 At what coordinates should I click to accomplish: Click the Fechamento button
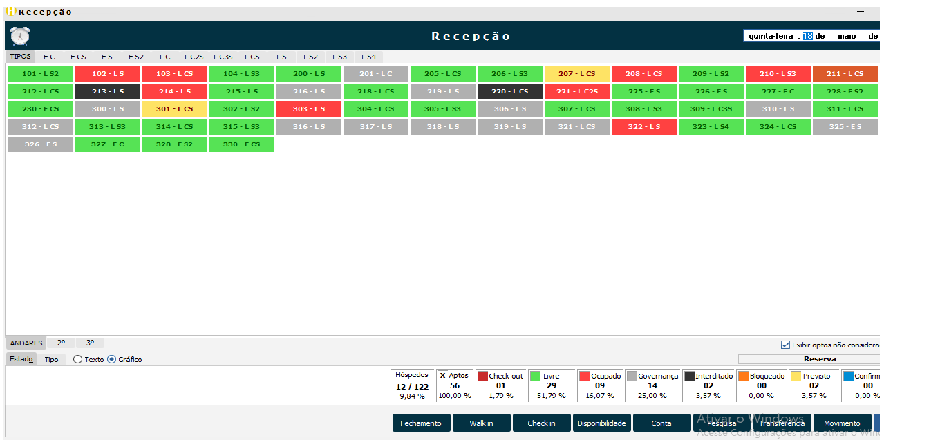coord(421,423)
